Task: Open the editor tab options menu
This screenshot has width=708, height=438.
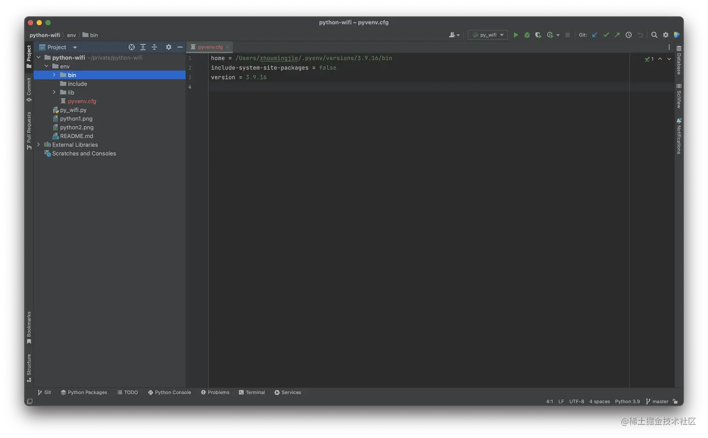Action: [x=669, y=47]
